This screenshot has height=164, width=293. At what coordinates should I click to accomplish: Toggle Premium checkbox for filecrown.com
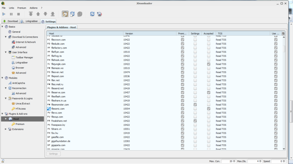[x=182, y=40]
